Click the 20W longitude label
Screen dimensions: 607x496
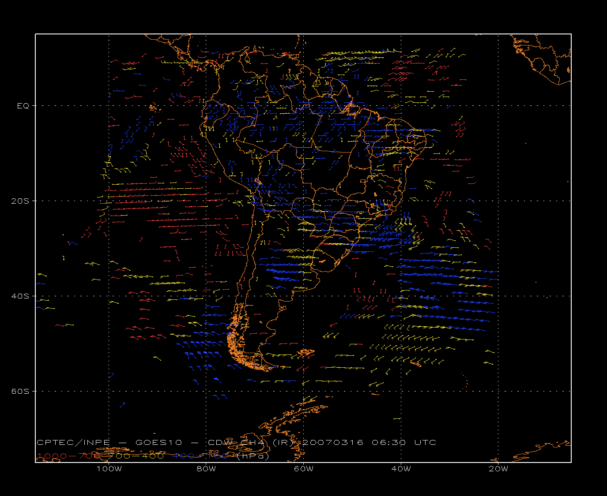tap(498, 469)
